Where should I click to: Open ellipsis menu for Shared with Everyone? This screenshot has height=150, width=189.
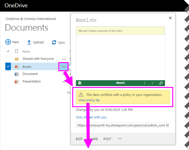[64, 59]
